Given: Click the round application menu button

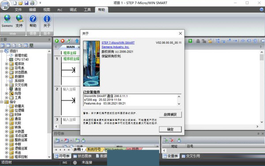Looking at the screenshot, I should click(x=5, y=6).
